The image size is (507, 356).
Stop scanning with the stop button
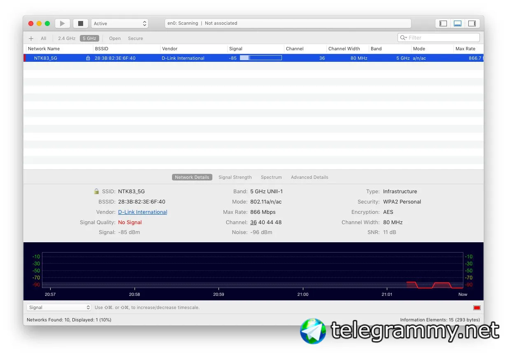(81, 23)
